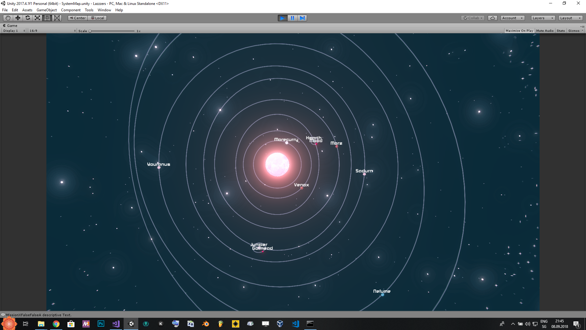Open the Layout dropdown
Image resolution: width=586 pixels, height=330 pixels.
[570, 18]
